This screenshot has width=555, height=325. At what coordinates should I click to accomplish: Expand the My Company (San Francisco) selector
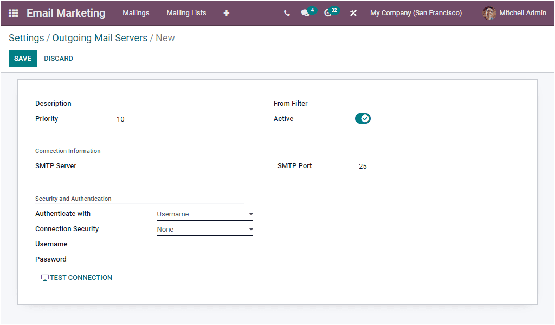(416, 12)
